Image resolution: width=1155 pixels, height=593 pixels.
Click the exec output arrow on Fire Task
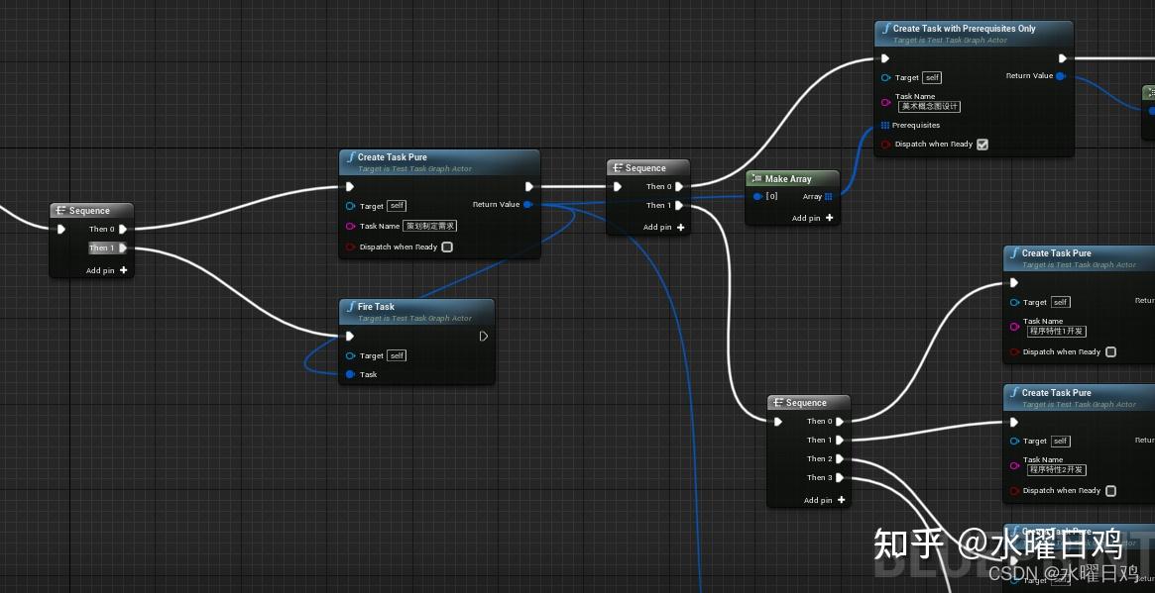(x=484, y=336)
